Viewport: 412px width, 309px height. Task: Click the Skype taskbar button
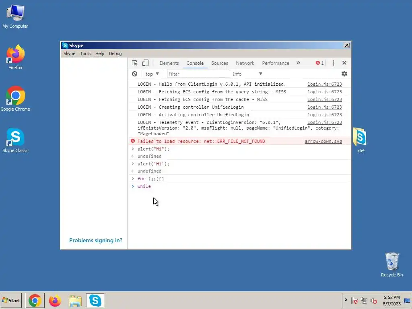95,301
